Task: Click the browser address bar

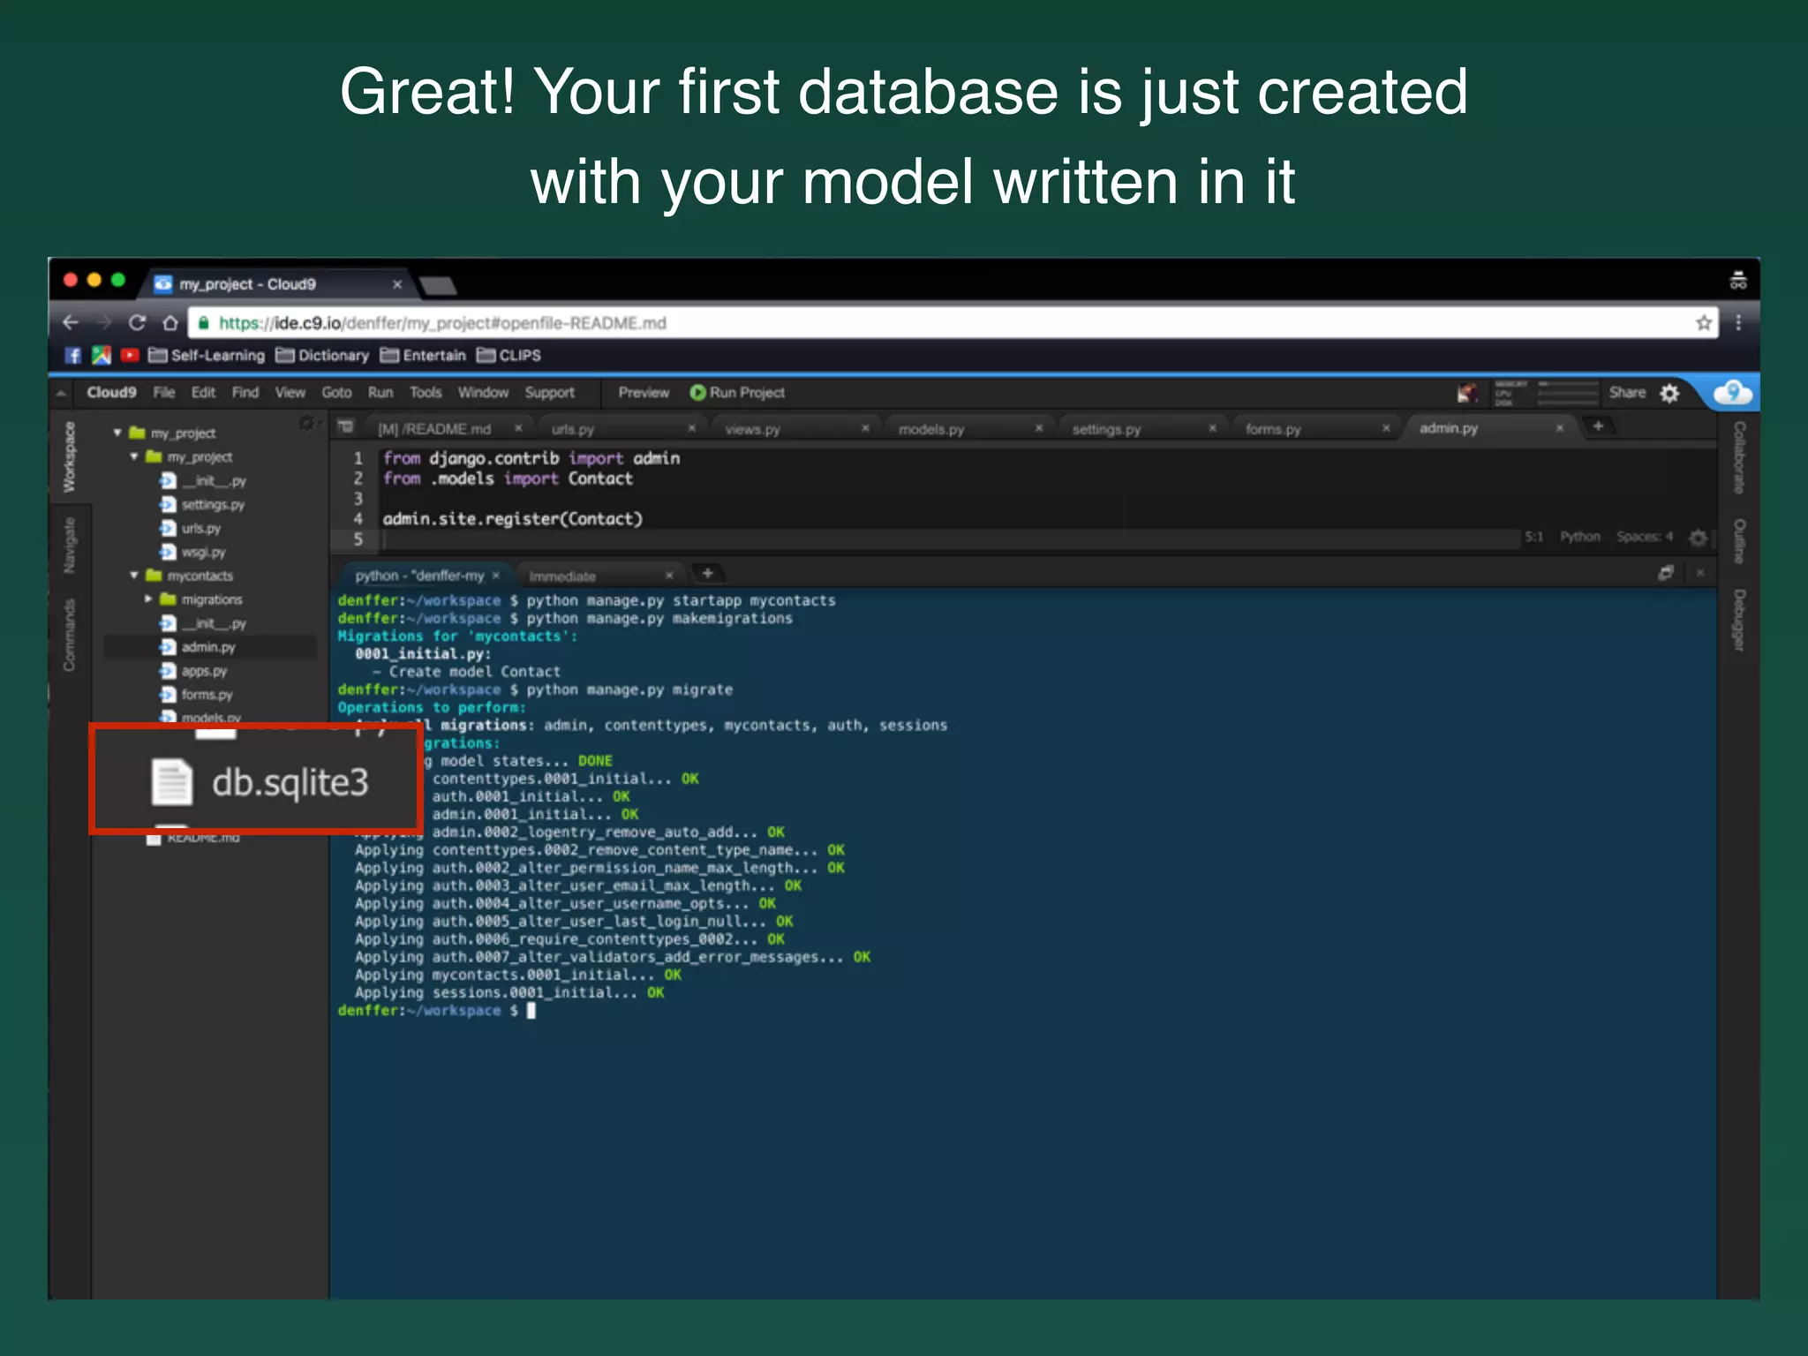Action: click(x=883, y=323)
